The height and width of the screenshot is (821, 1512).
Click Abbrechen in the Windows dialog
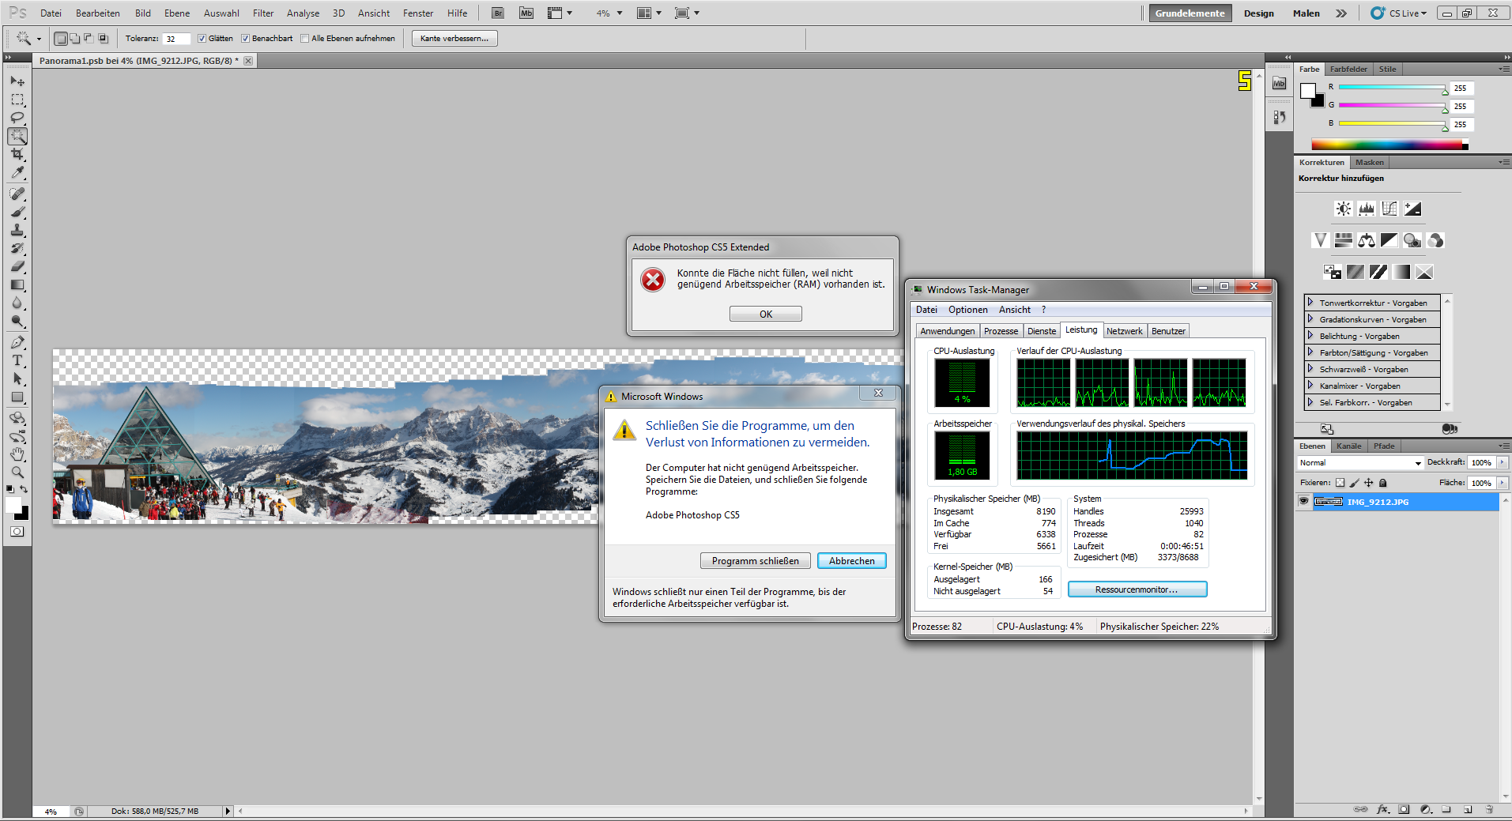point(852,561)
